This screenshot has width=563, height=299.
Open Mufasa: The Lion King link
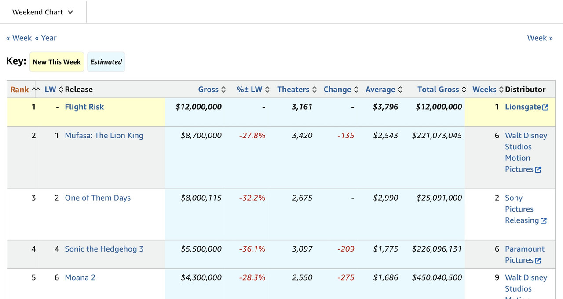(104, 136)
